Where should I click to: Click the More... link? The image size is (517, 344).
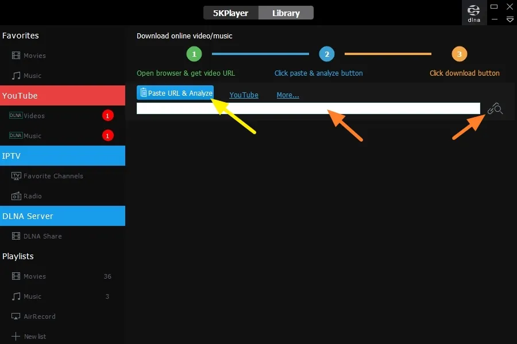point(287,95)
